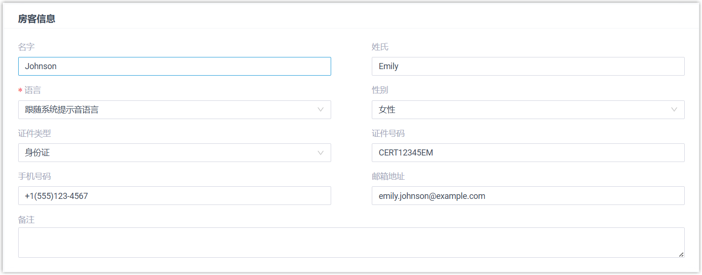Image resolution: width=702 pixels, height=275 pixels.
Task: Click the 姓氏 field label
Action: 380,47
